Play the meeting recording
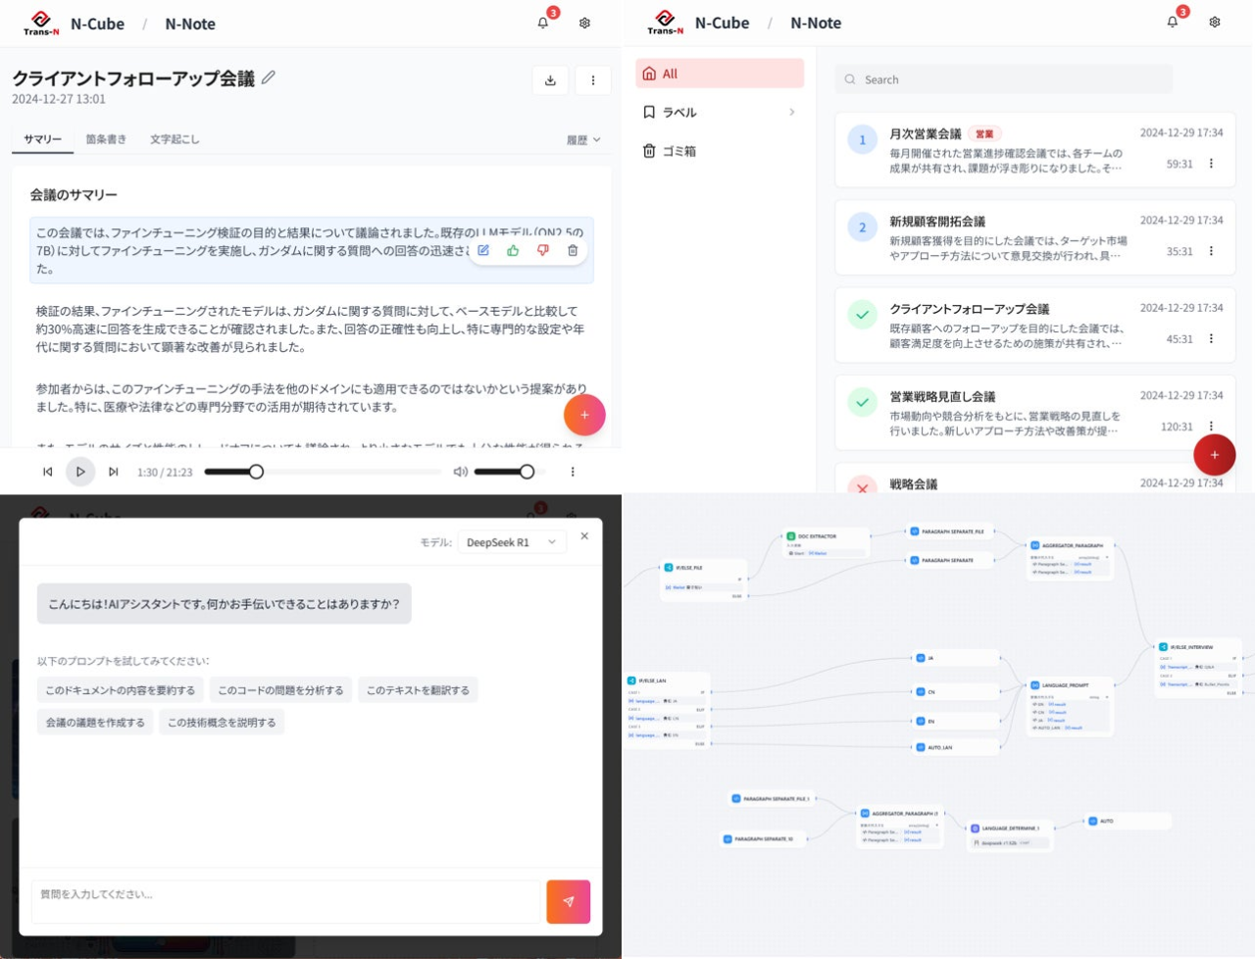This screenshot has width=1255, height=959. point(80,472)
